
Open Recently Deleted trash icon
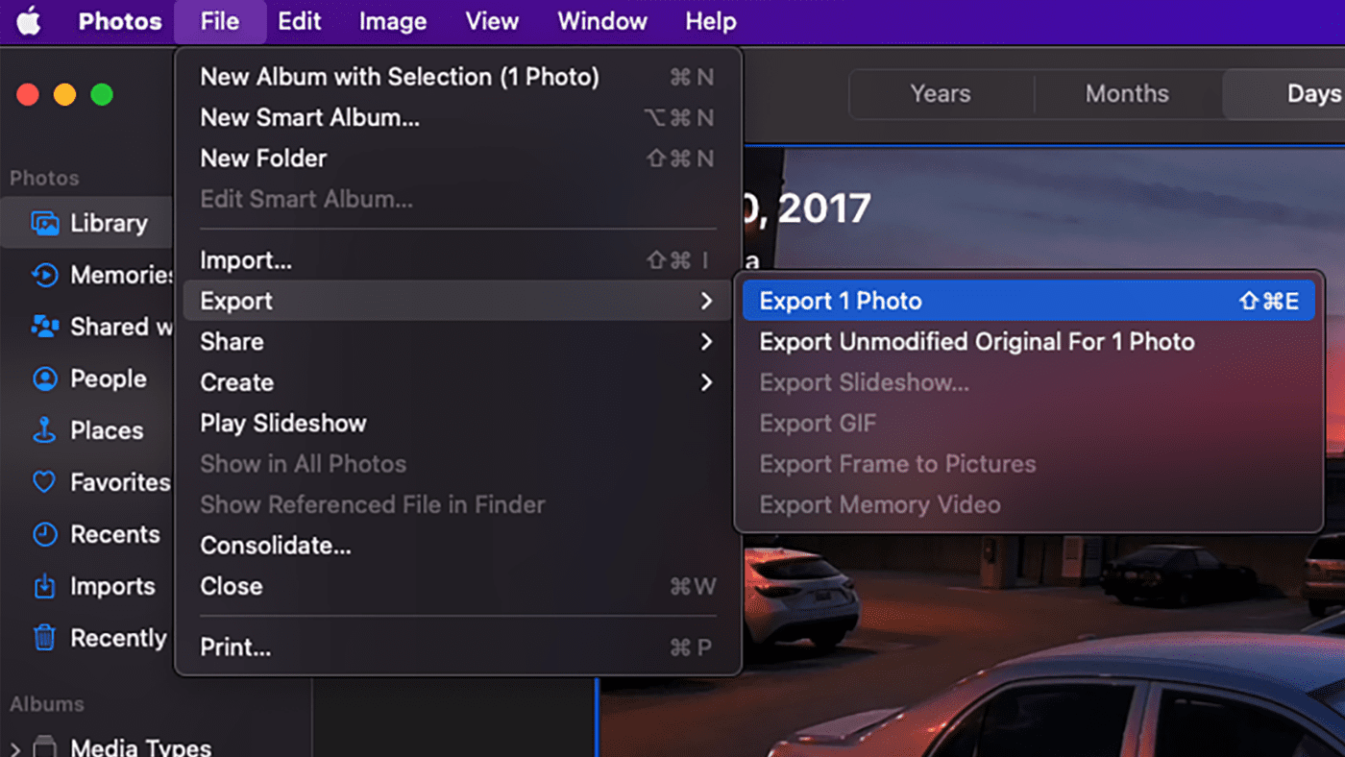tap(44, 638)
